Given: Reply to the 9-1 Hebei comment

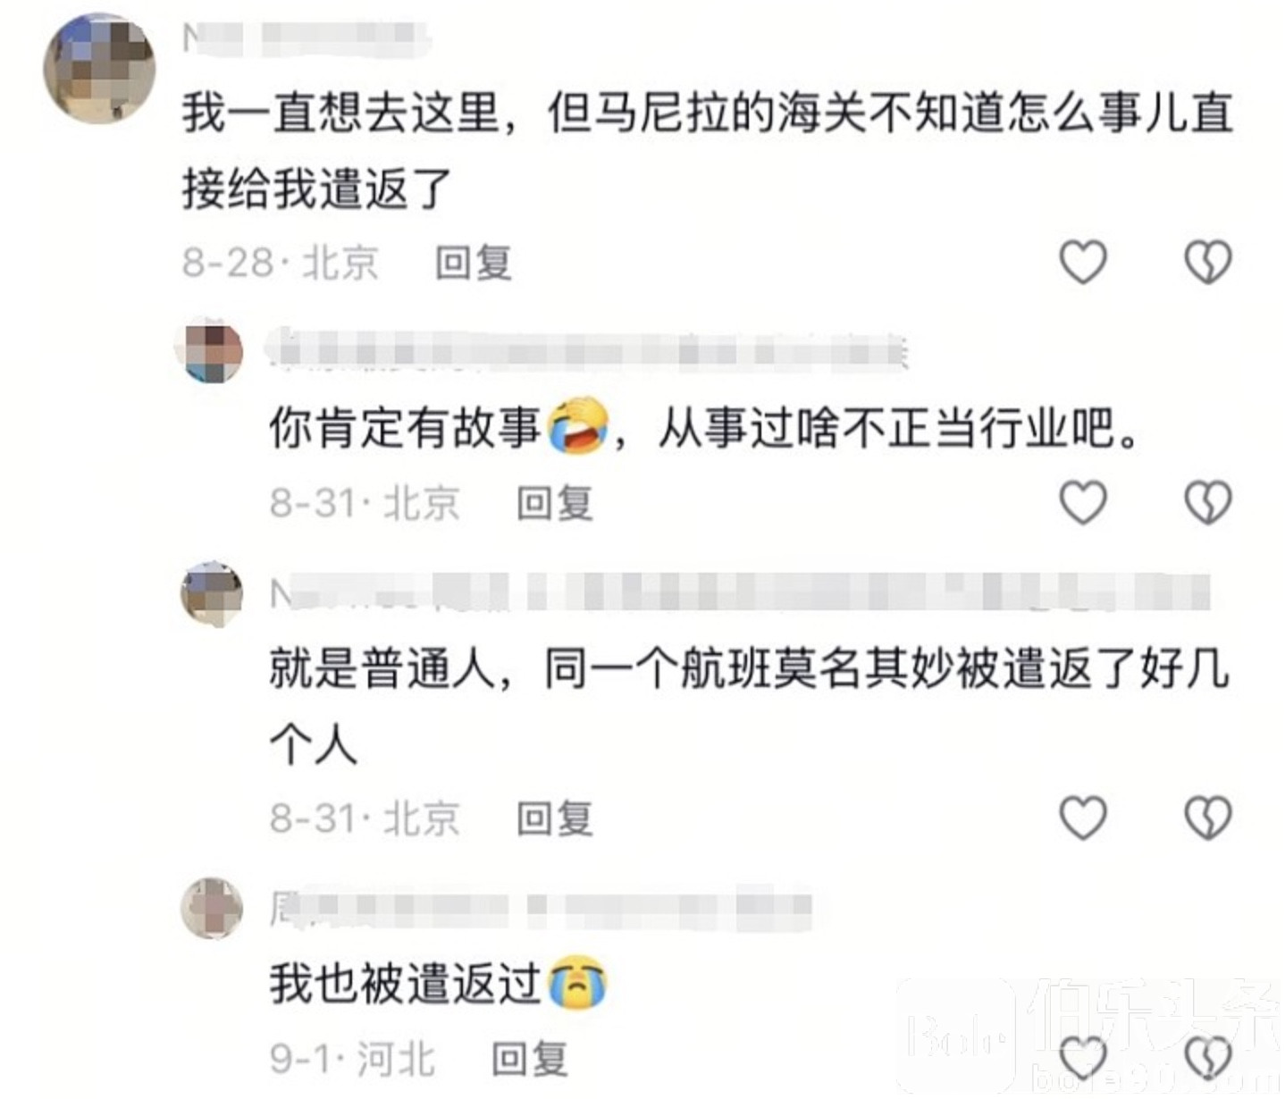Looking at the screenshot, I should [530, 1059].
